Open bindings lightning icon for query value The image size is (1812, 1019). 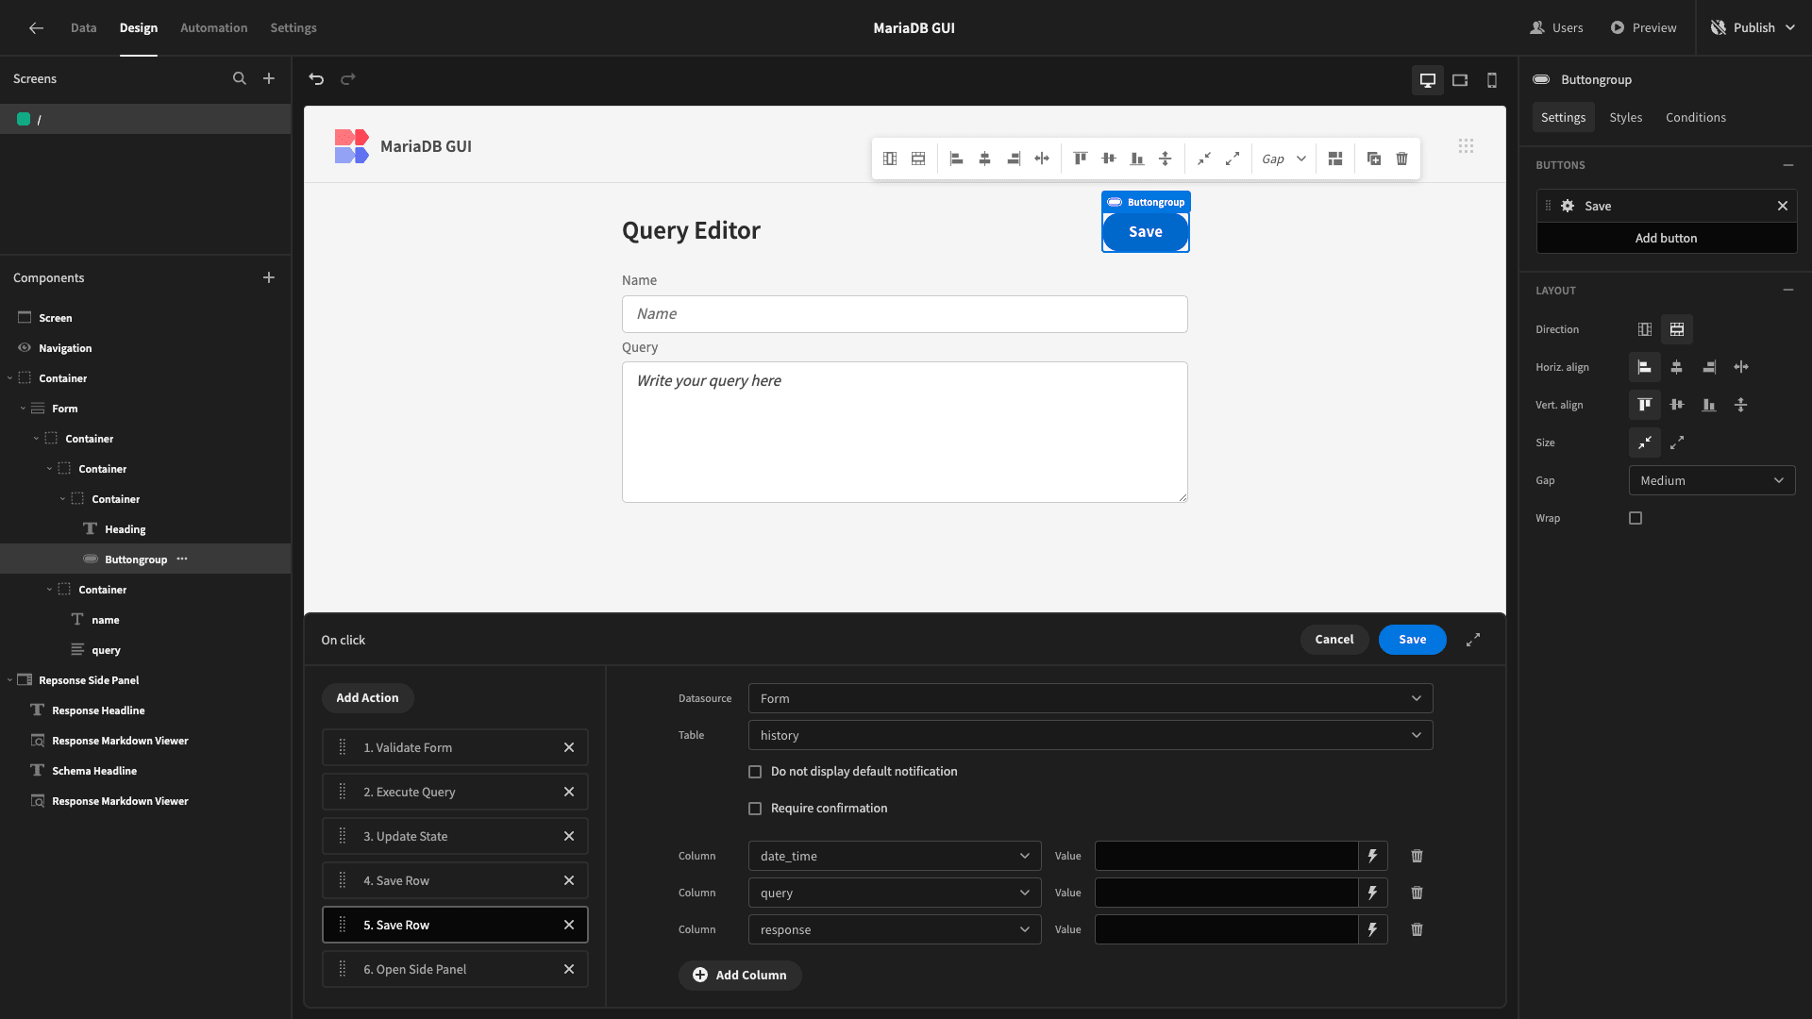(1373, 893)
